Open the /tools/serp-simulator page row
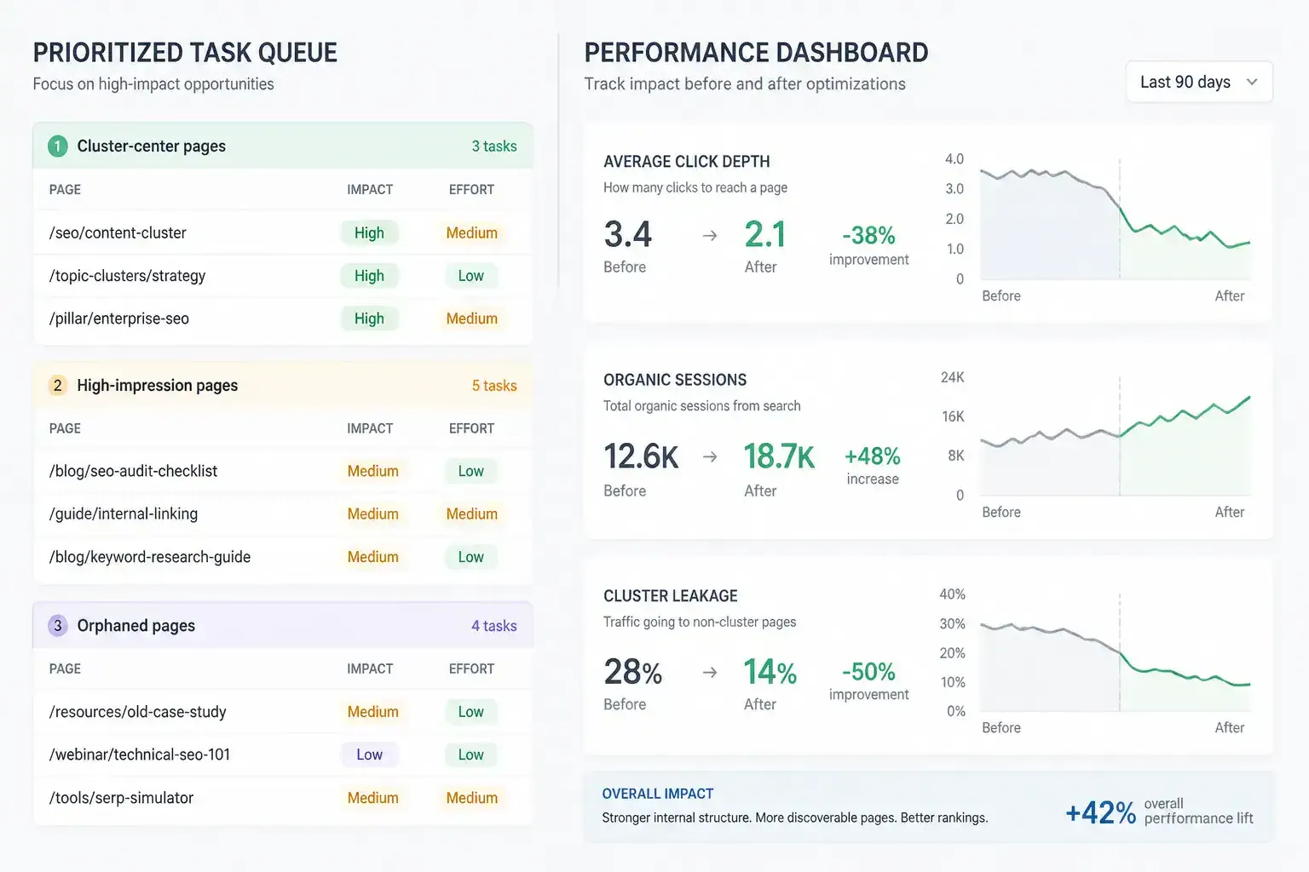 click(283, 798)
